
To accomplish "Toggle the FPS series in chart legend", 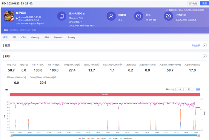I will pyautogui.click(x=82, y=139).
